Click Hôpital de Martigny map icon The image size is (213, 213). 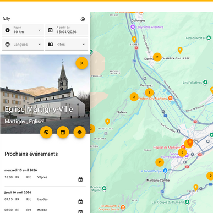[x=183, y=147]
